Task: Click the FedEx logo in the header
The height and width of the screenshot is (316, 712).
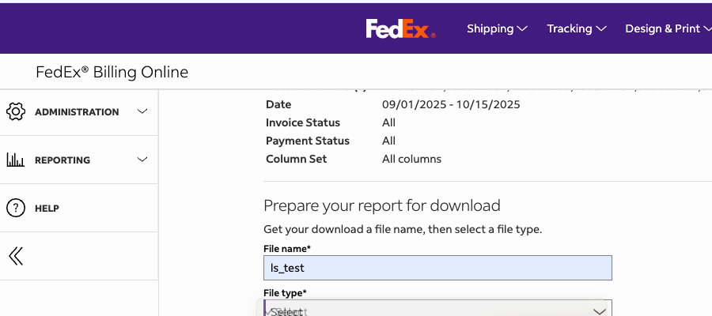Action: tap(400, 28)
